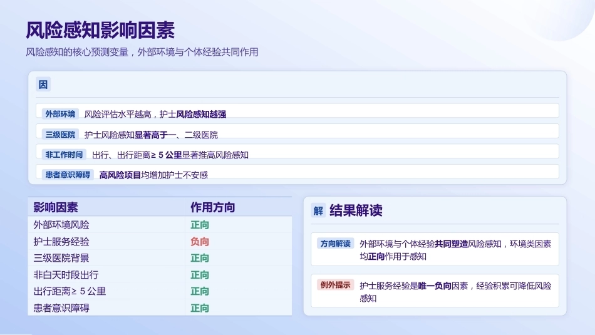Click 正向 in the 出行距离 row
Screen dimensions: 595x335
coord(200,291)
